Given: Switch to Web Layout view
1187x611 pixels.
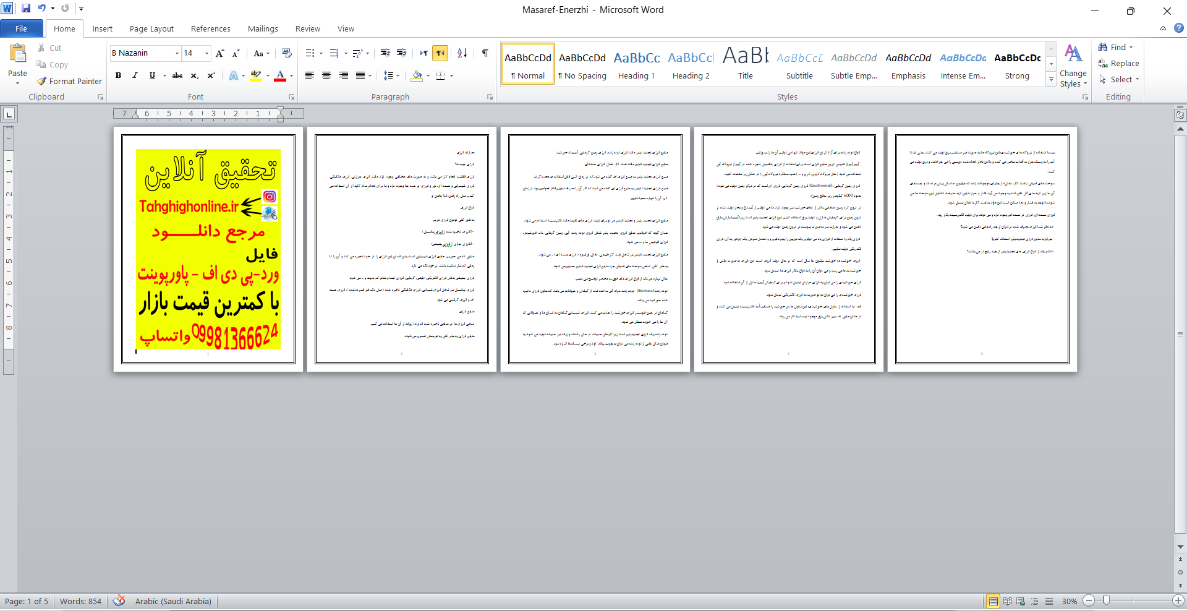Looking at the screenshot, I should (1021, 601).
